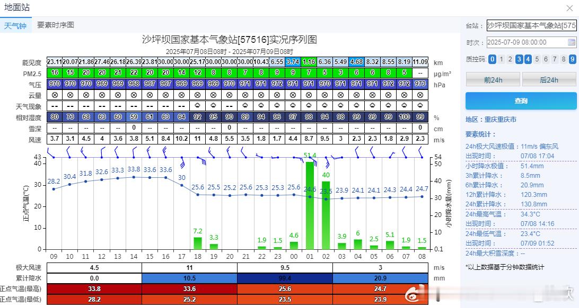Click the 3h累计降水 8.5mm value
579x308 pixels.
click(x=530, y=175)
